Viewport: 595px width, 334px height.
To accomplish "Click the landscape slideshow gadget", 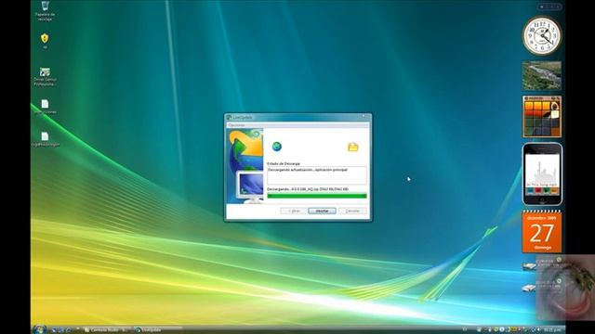I will tap(541, 76).
